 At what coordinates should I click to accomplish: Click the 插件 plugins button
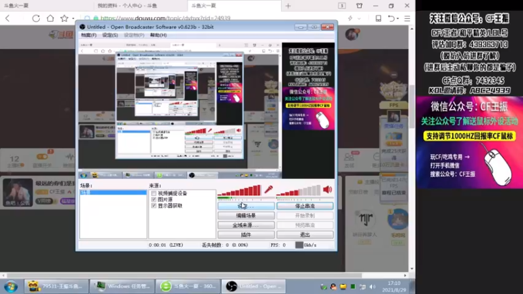point(246,235)
